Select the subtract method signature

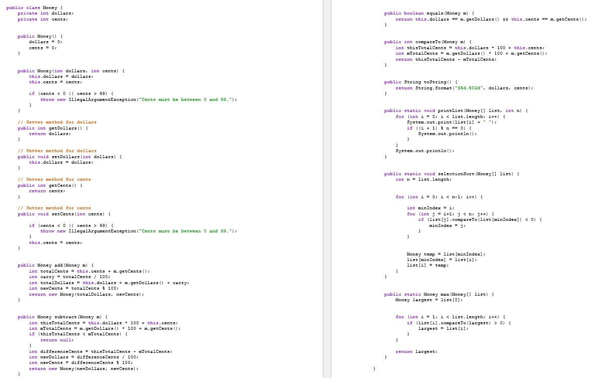pos(63,317)
